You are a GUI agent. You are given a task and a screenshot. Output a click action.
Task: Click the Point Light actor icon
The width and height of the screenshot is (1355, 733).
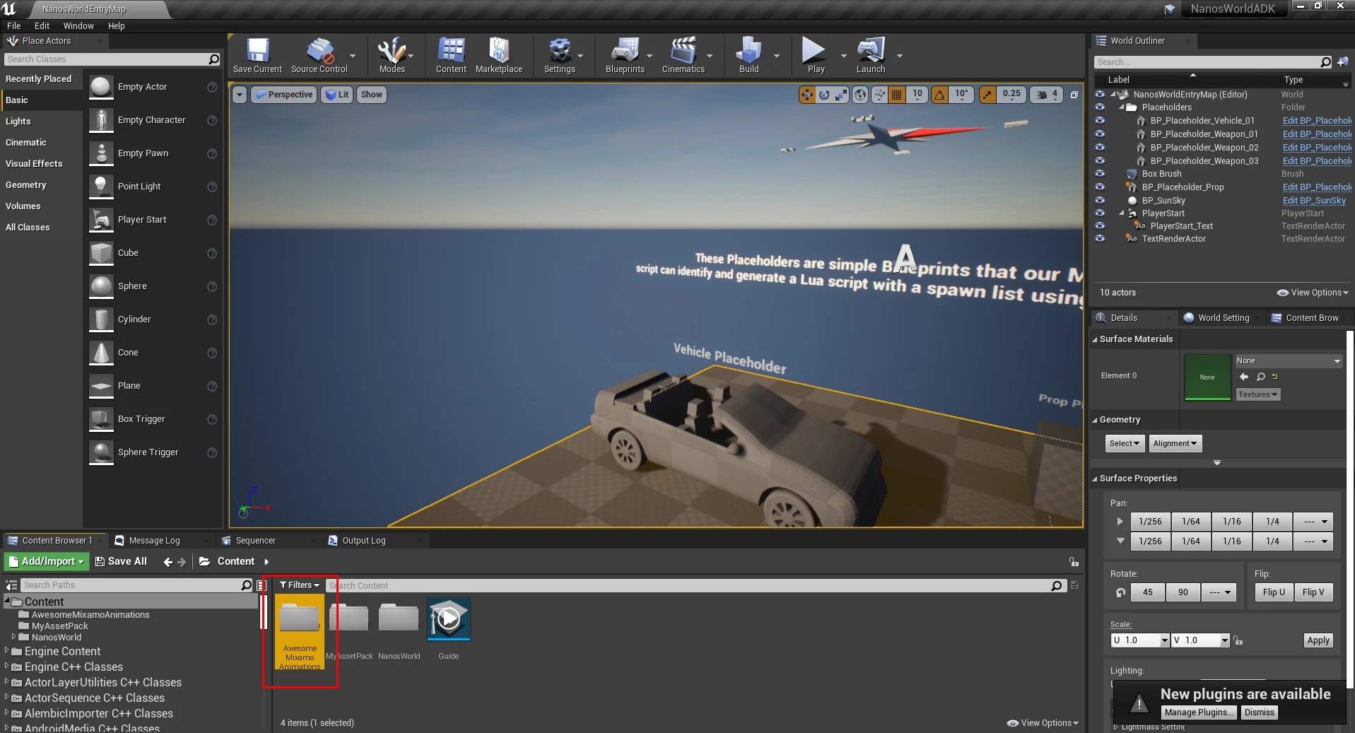(x=101, y=187)
